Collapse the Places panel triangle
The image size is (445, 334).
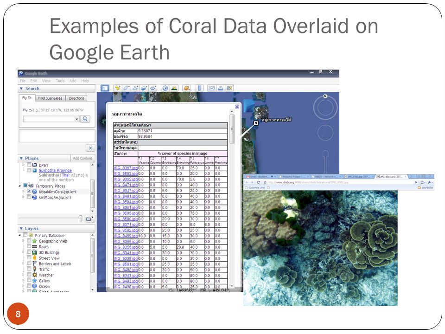(21, 158)
